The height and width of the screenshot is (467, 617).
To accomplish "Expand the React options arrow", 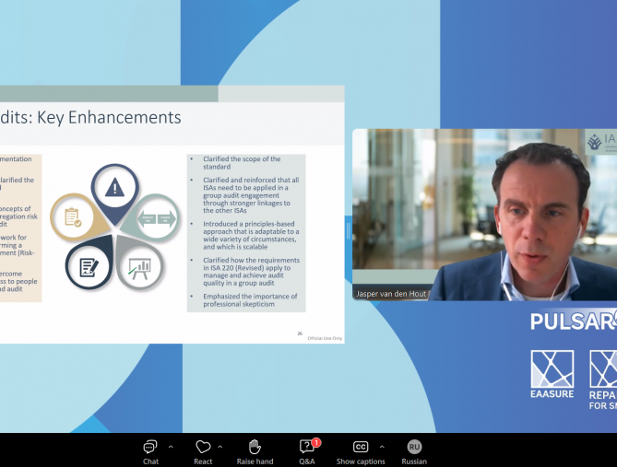I will (x=220, y=447).
